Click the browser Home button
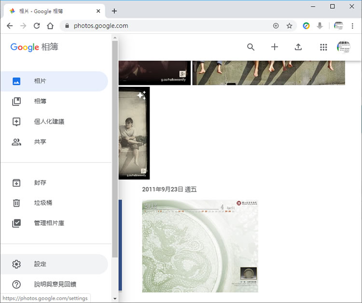 [50, 26]
